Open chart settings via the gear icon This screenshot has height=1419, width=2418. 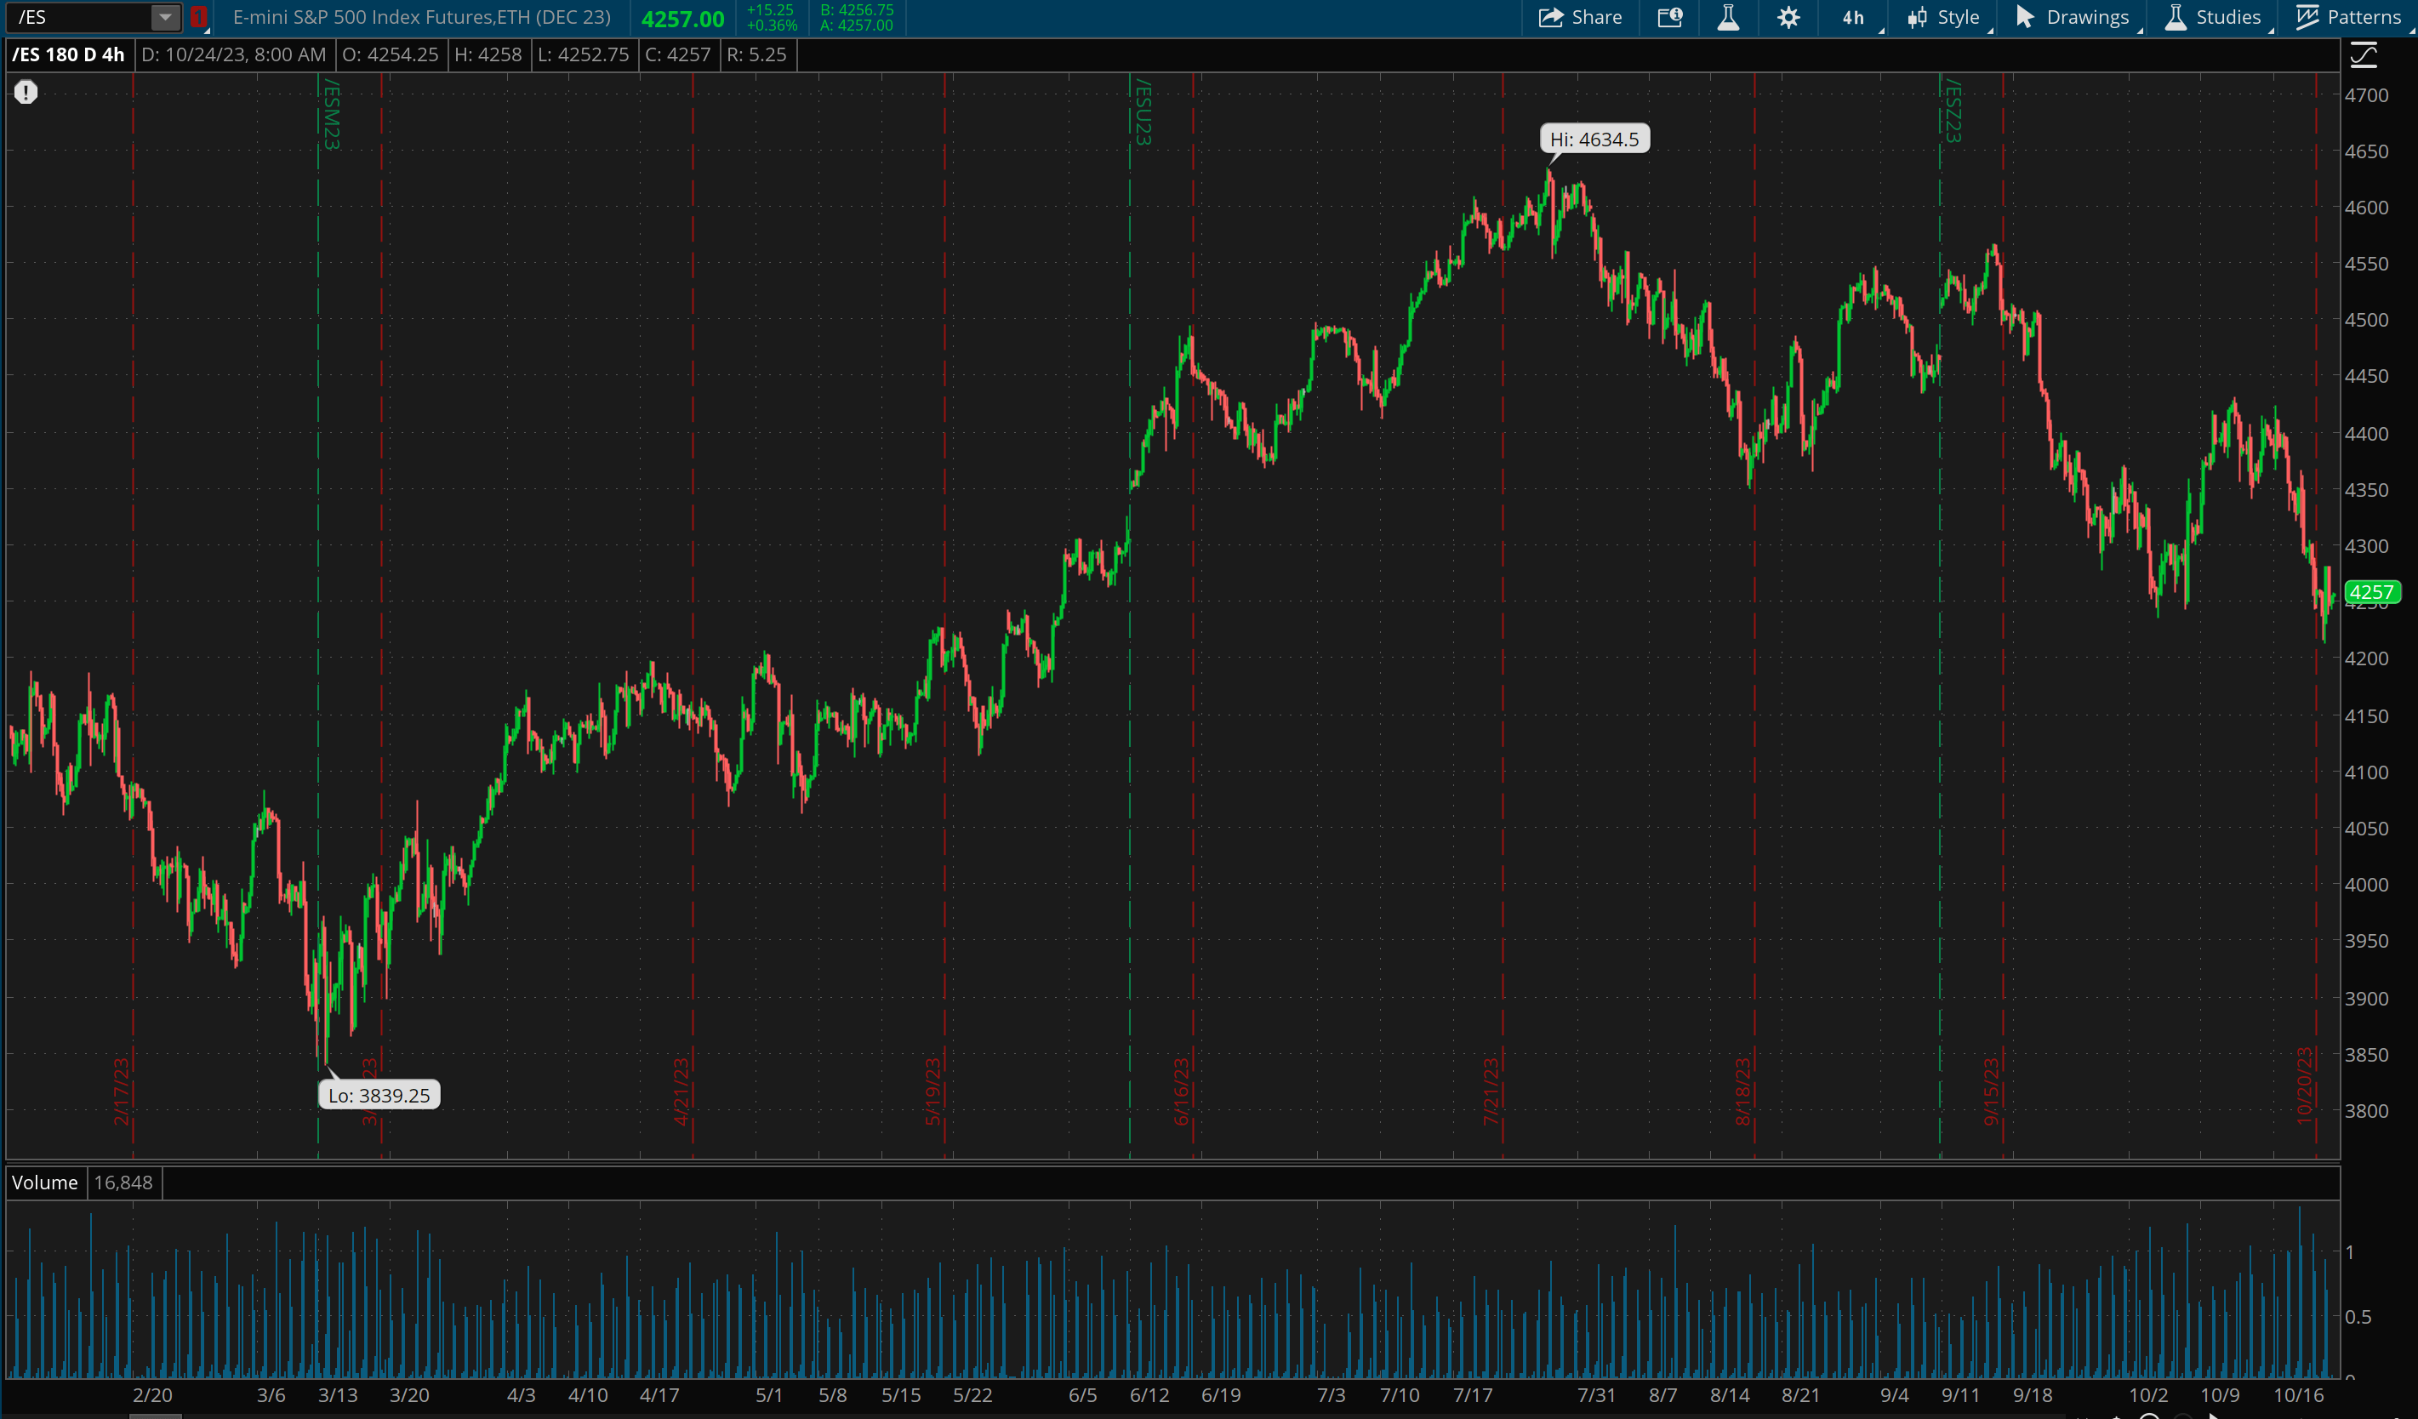click(1788, 16)
